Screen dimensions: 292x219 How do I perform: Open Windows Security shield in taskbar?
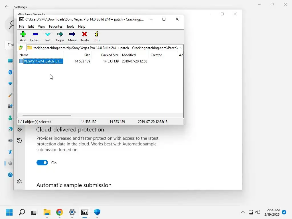97,212
